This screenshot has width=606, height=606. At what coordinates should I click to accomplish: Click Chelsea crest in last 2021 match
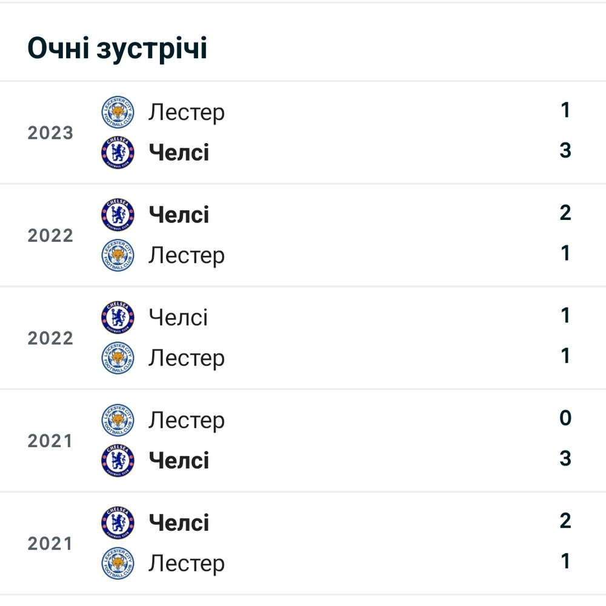tap(118, 522)
